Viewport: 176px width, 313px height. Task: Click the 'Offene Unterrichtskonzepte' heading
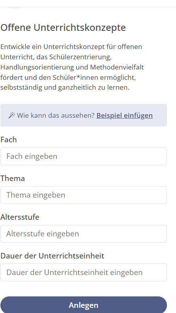(x=63, y=28)
